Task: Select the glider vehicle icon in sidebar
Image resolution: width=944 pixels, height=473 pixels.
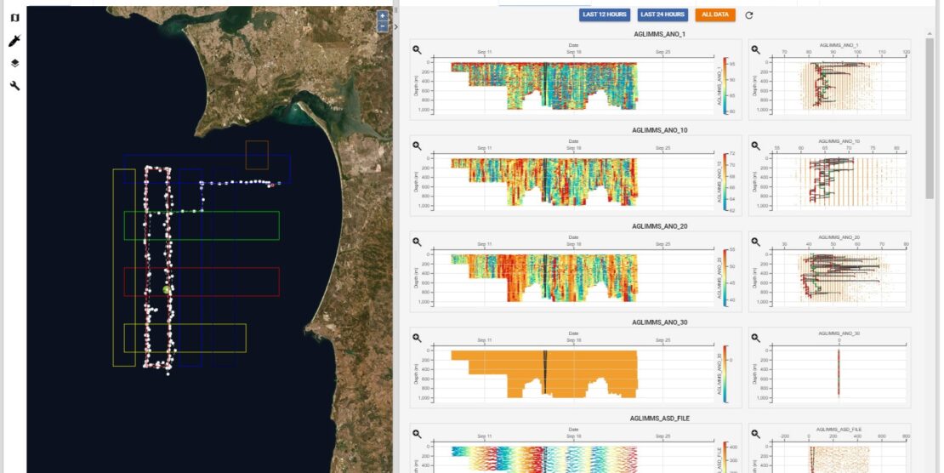Action: (x=14, y=41)
